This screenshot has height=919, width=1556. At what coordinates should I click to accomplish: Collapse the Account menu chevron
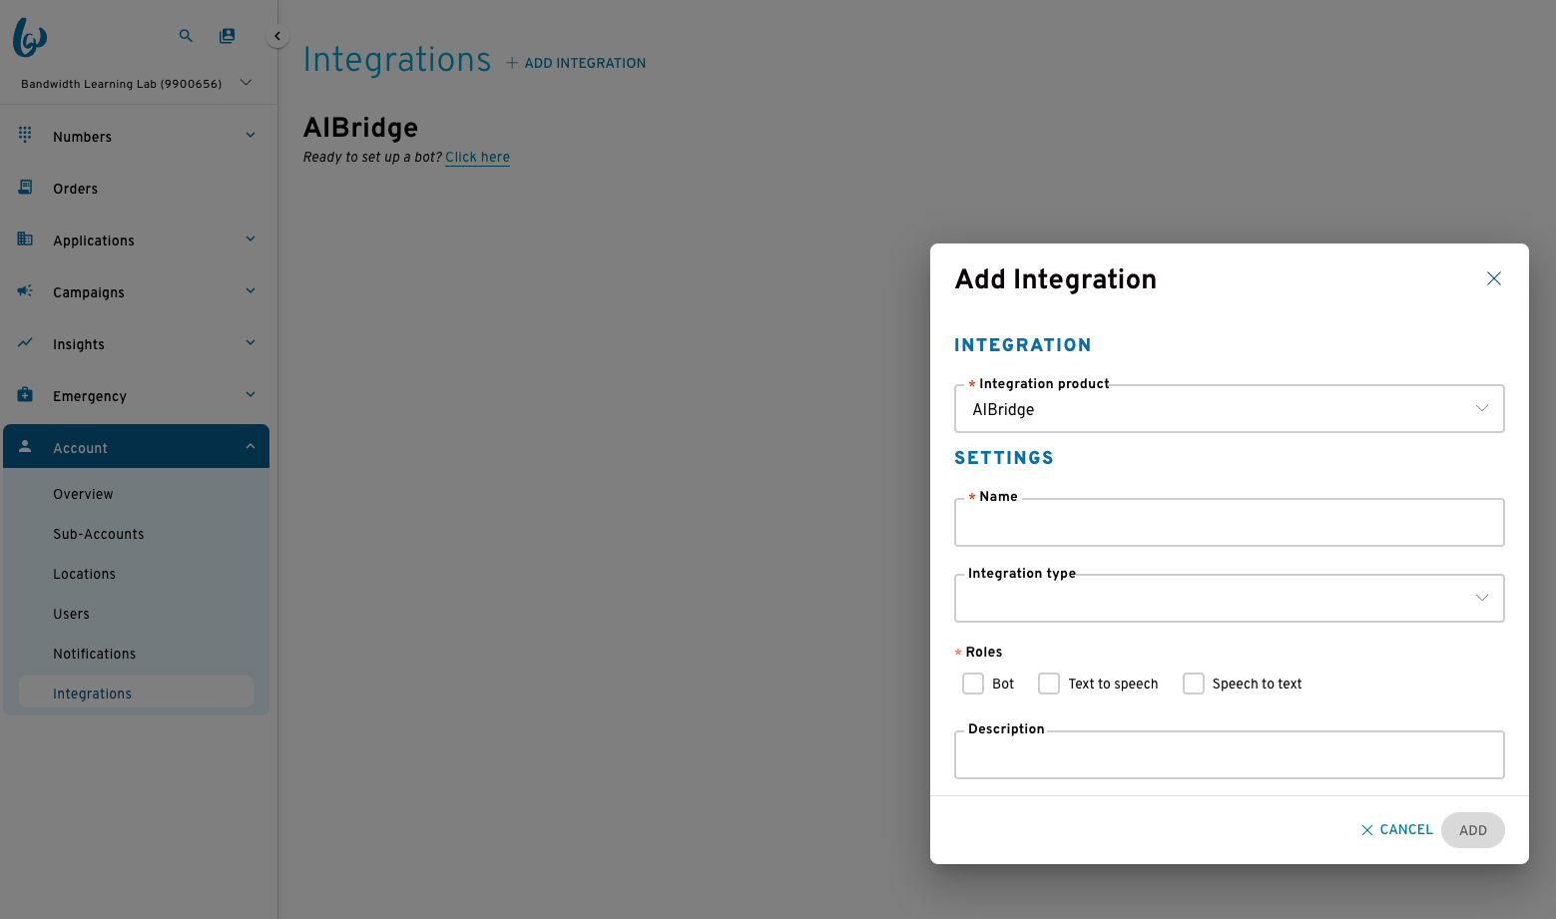click(251, 446)
